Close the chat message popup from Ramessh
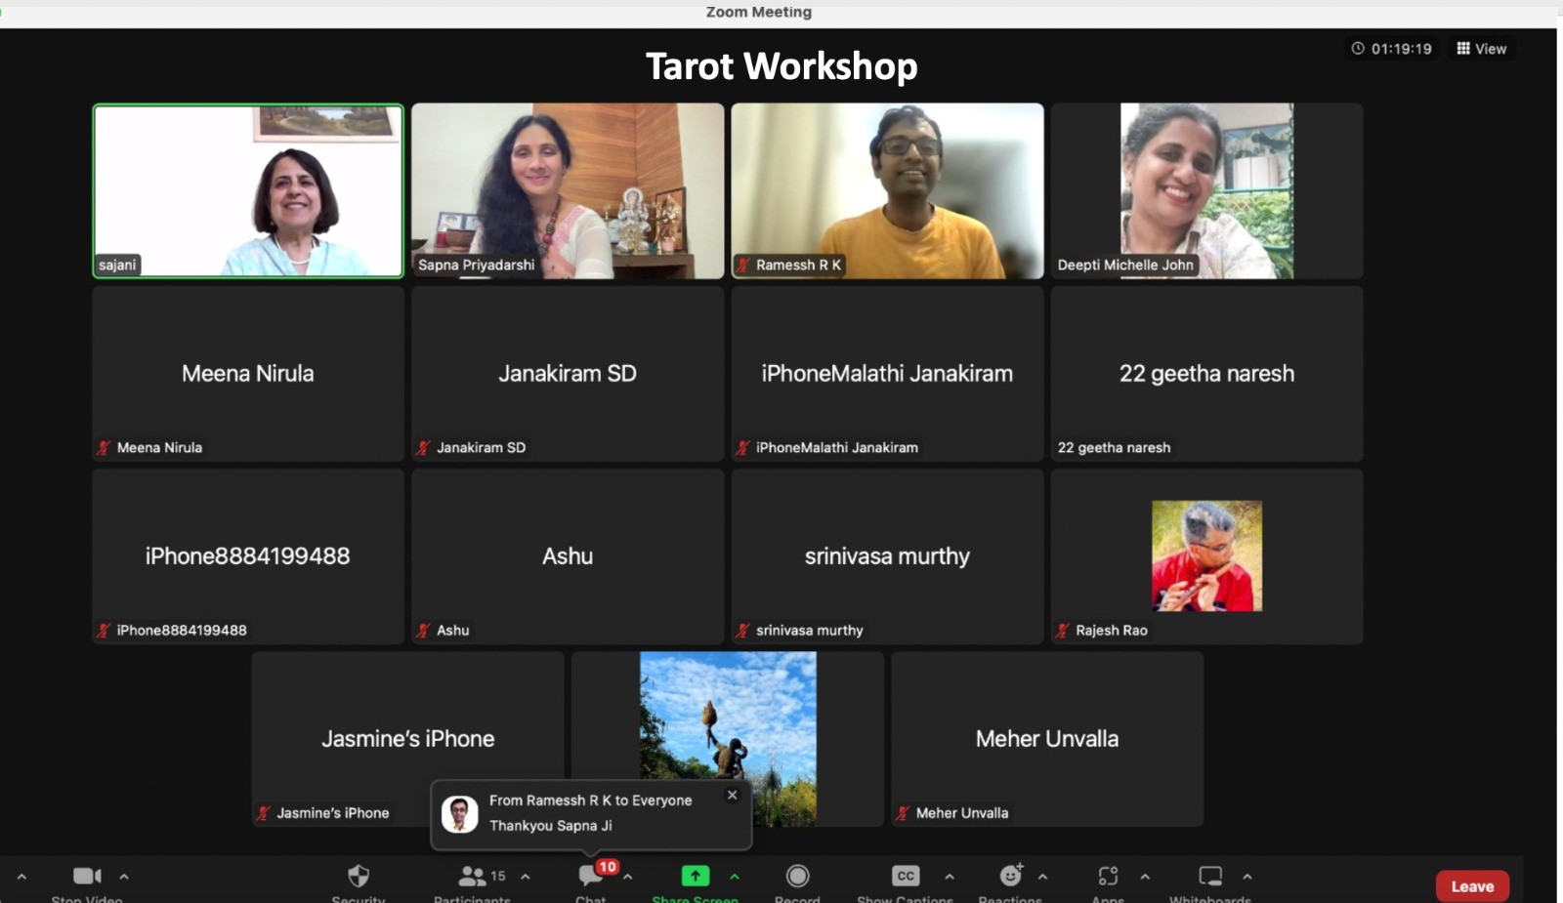The width and height of the screenshot is (1563, 903). coord(732,795)
